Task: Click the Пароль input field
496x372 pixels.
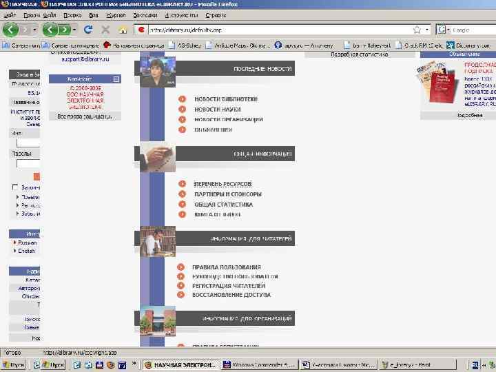Action: coord(28,163)
